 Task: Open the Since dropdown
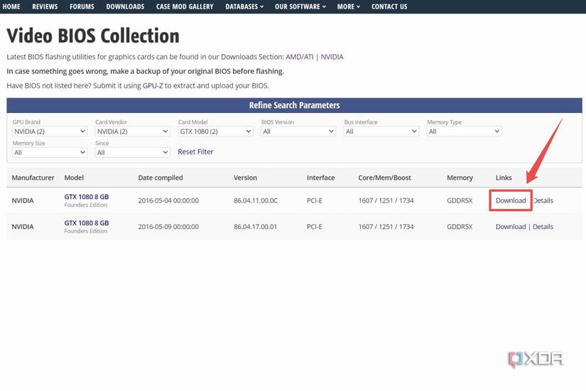point(133,152)
